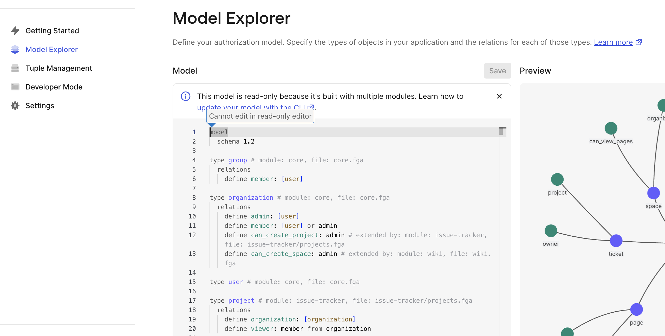Select the page node in the Preview graph
The width and height of the screenshot is (665, 336).
click(636, 309)
